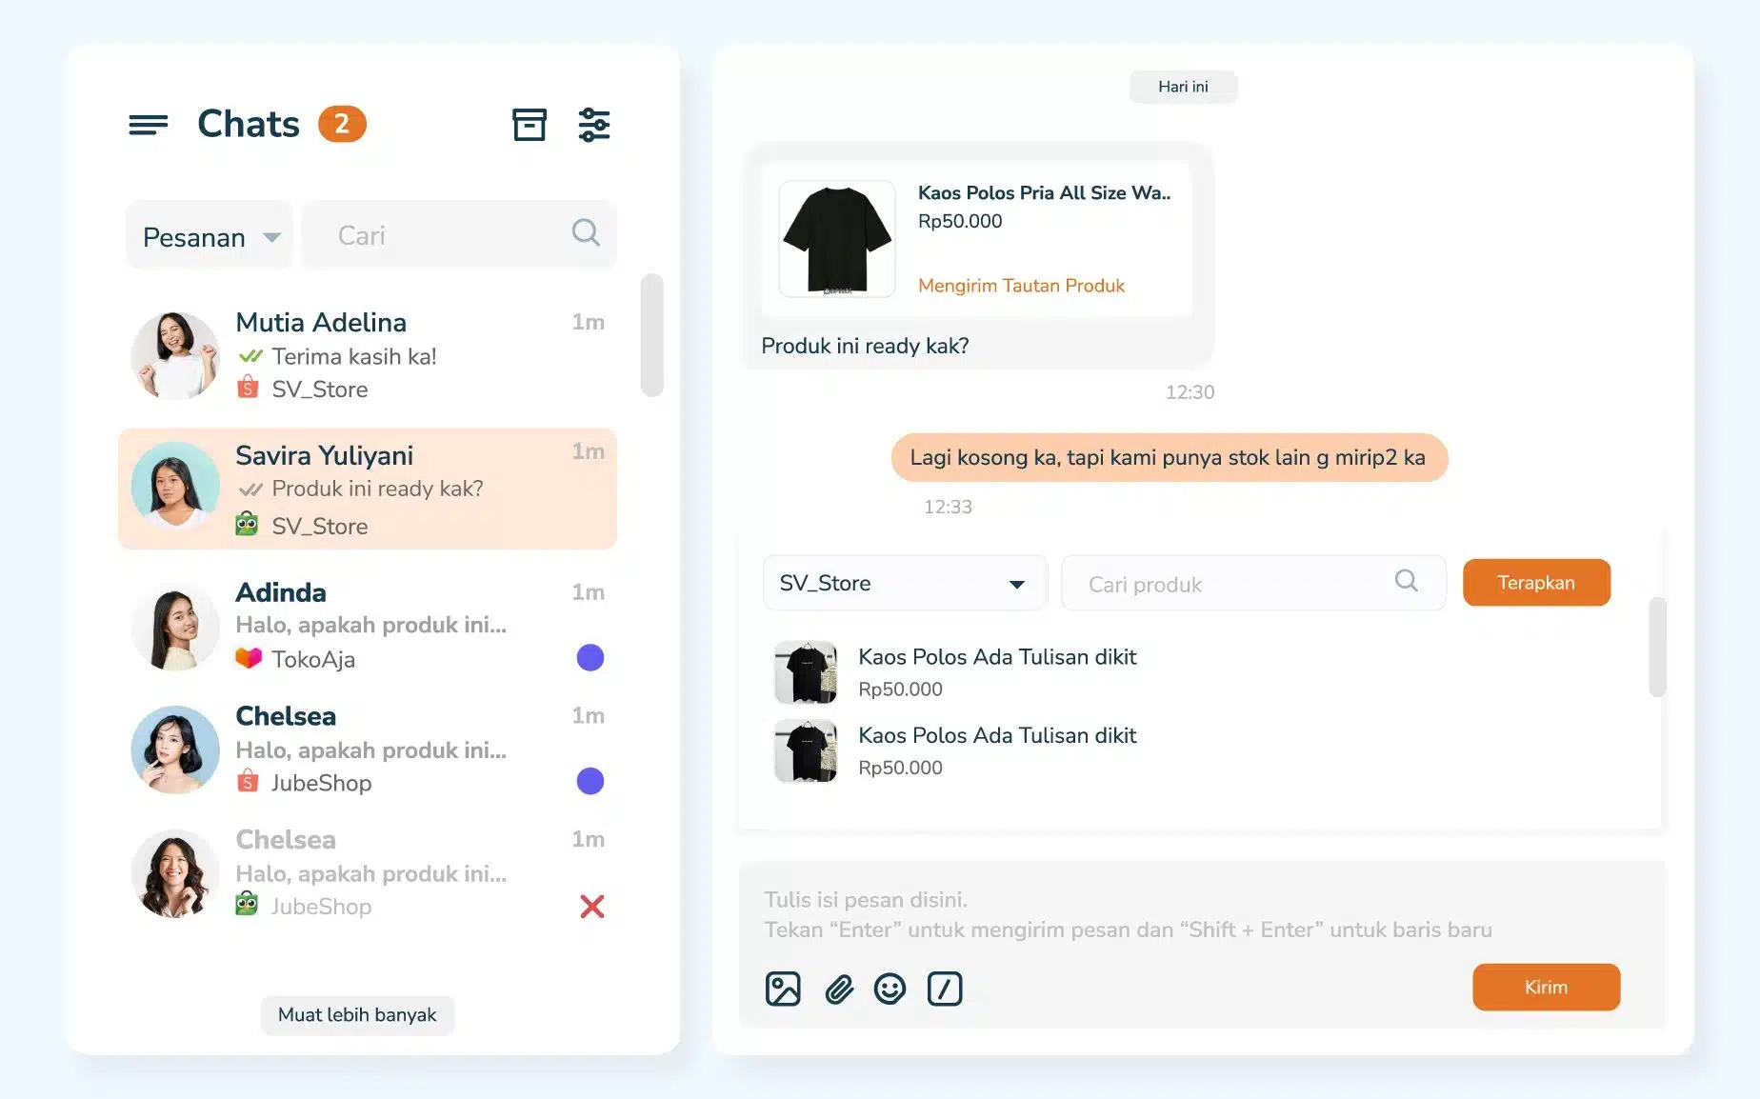The height and width of the screenshot is (1099, 1760).
Task: Expand the Pesanan filter dropdown
Action: pyautogui.click(x=210, y=235)
